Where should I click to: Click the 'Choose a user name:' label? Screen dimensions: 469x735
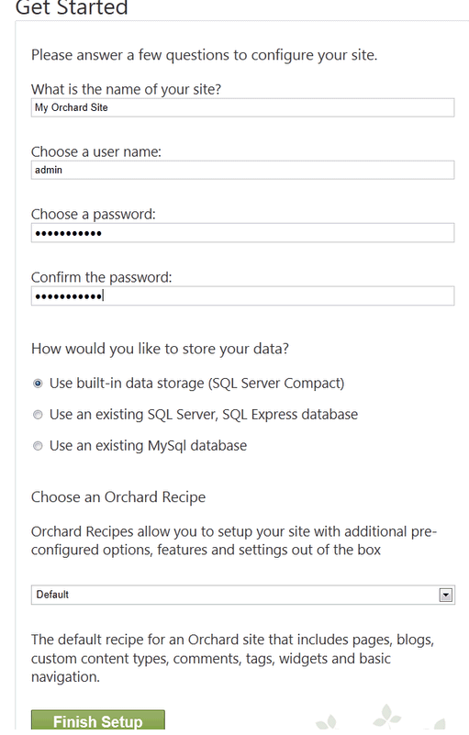coord(96,152)
